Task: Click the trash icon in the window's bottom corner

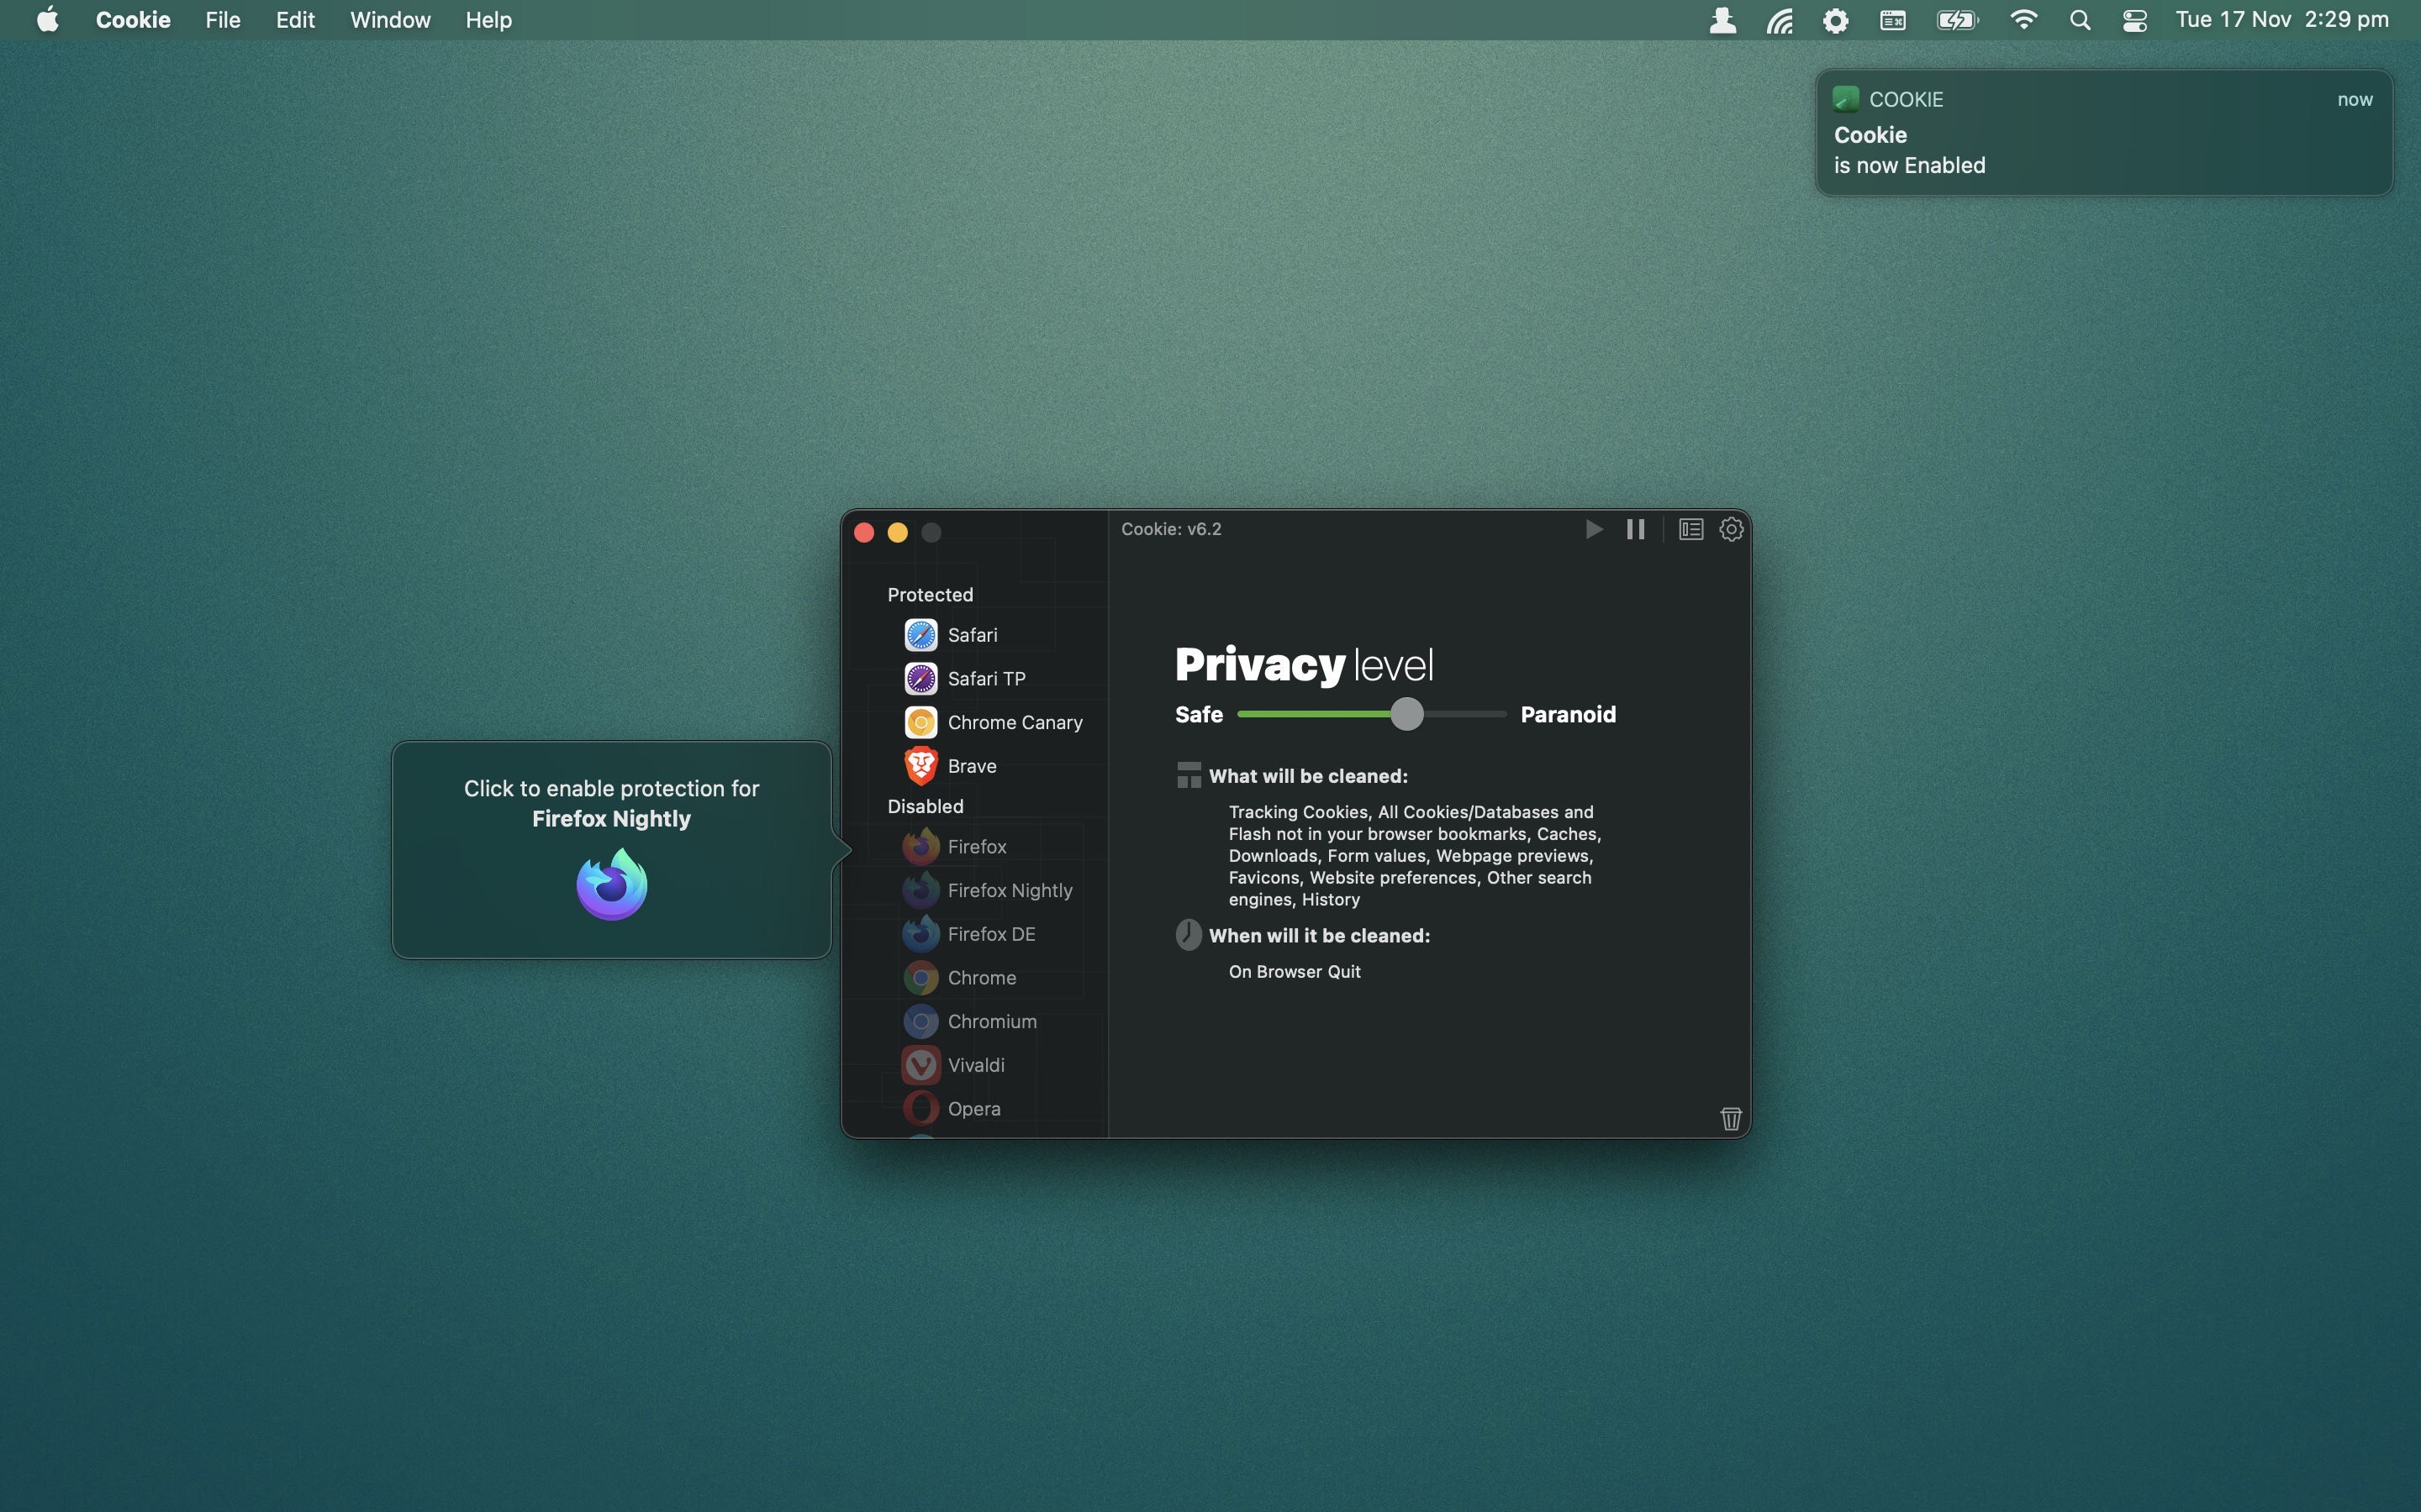Action: [1731, 1118]
